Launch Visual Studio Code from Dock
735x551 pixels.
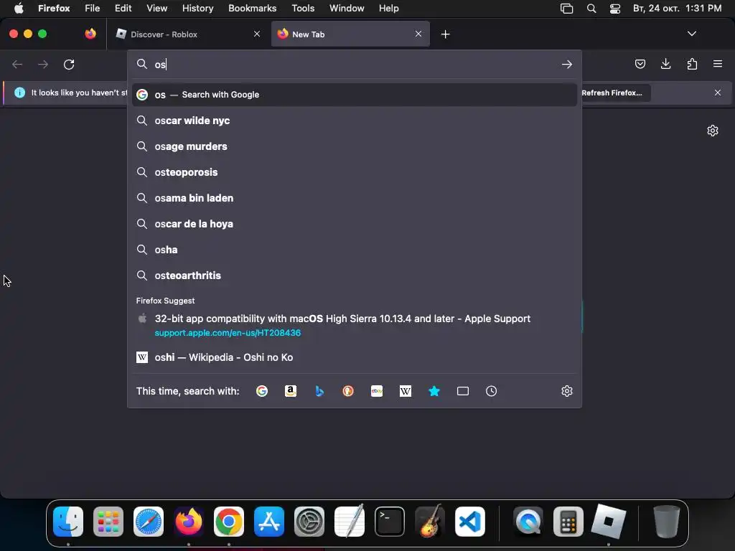click(469, 522)
